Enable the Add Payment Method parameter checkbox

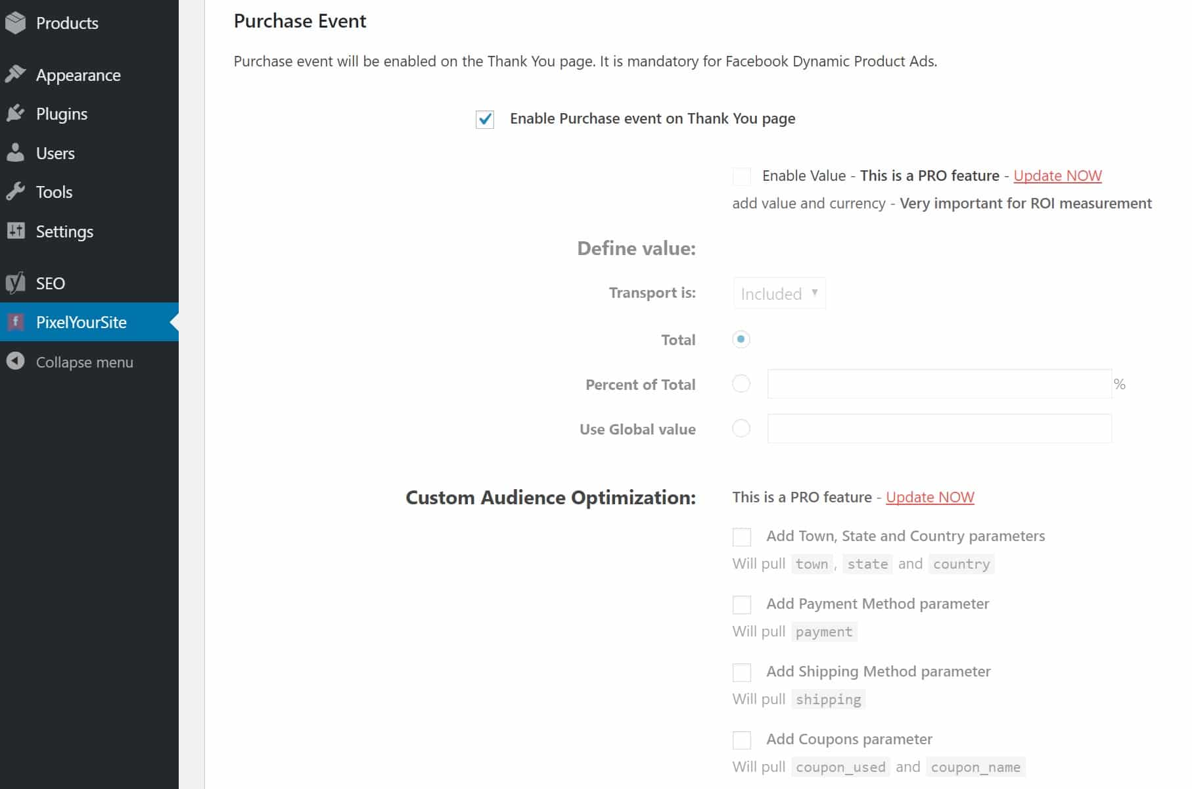pos(742,604)
